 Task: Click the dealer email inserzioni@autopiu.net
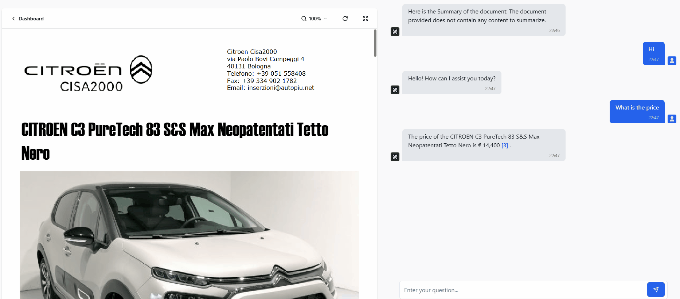pos(281,88)
